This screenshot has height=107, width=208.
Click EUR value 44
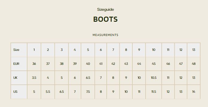(139, 64)
